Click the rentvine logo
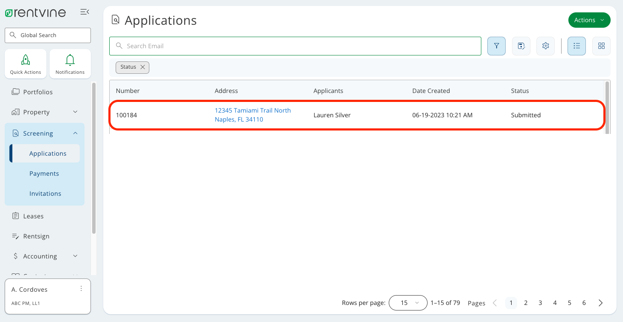The width and height of the screenshot is (623, 322). coord(35,12)
